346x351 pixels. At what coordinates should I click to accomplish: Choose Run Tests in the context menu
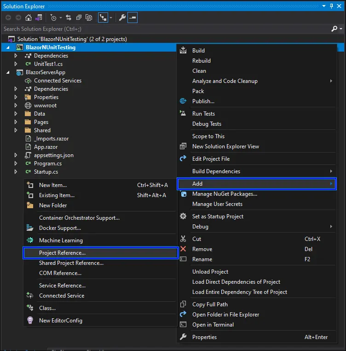257,114
